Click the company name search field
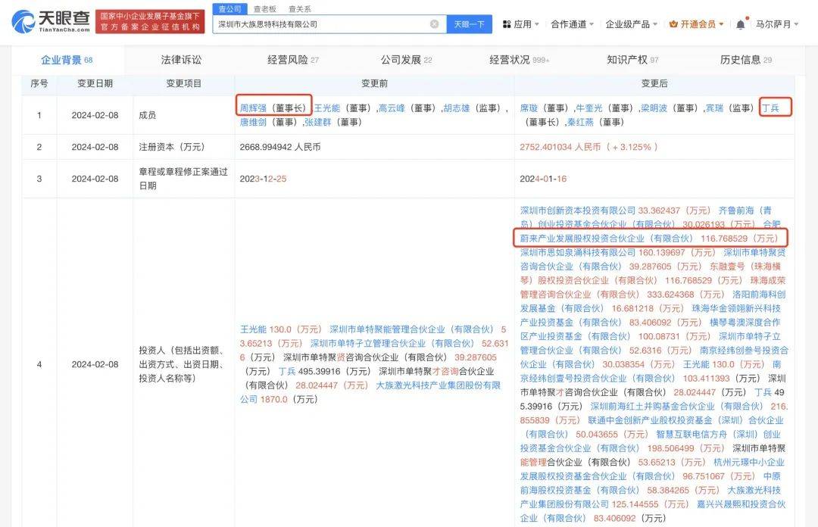 coord(322,24)
